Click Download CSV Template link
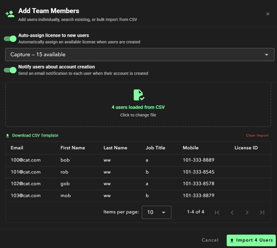This screenshot has height=248, width=277. pyautogui.click(x=35, y=136)
